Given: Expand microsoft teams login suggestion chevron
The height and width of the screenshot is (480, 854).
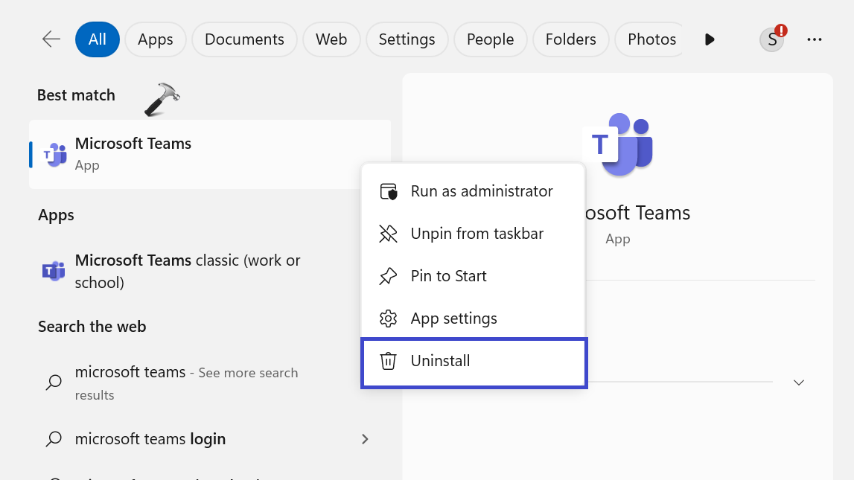Looking at the screenshot, I should click(365, 439).
